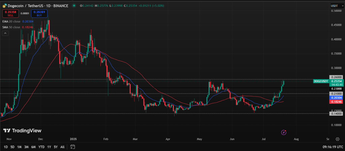
Task: Click the Dogecoin / TetherUS symbol title
Action: pyautogui.click(x=38, y=6)
